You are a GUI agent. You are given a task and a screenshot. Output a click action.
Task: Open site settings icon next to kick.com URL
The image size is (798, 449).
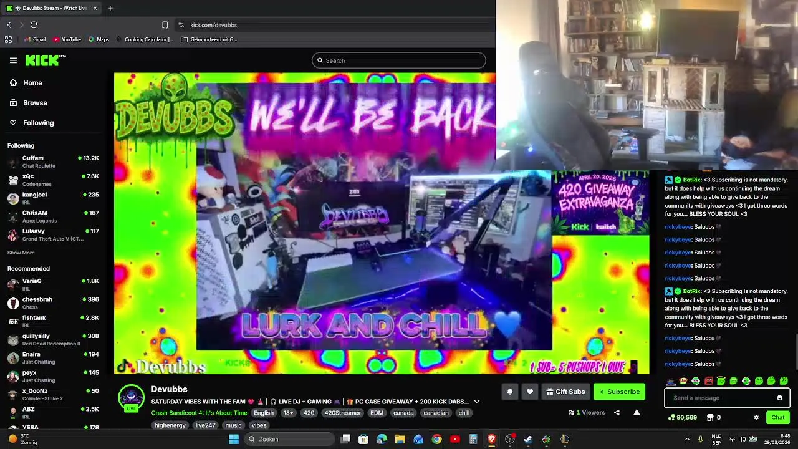click(181, 25)
